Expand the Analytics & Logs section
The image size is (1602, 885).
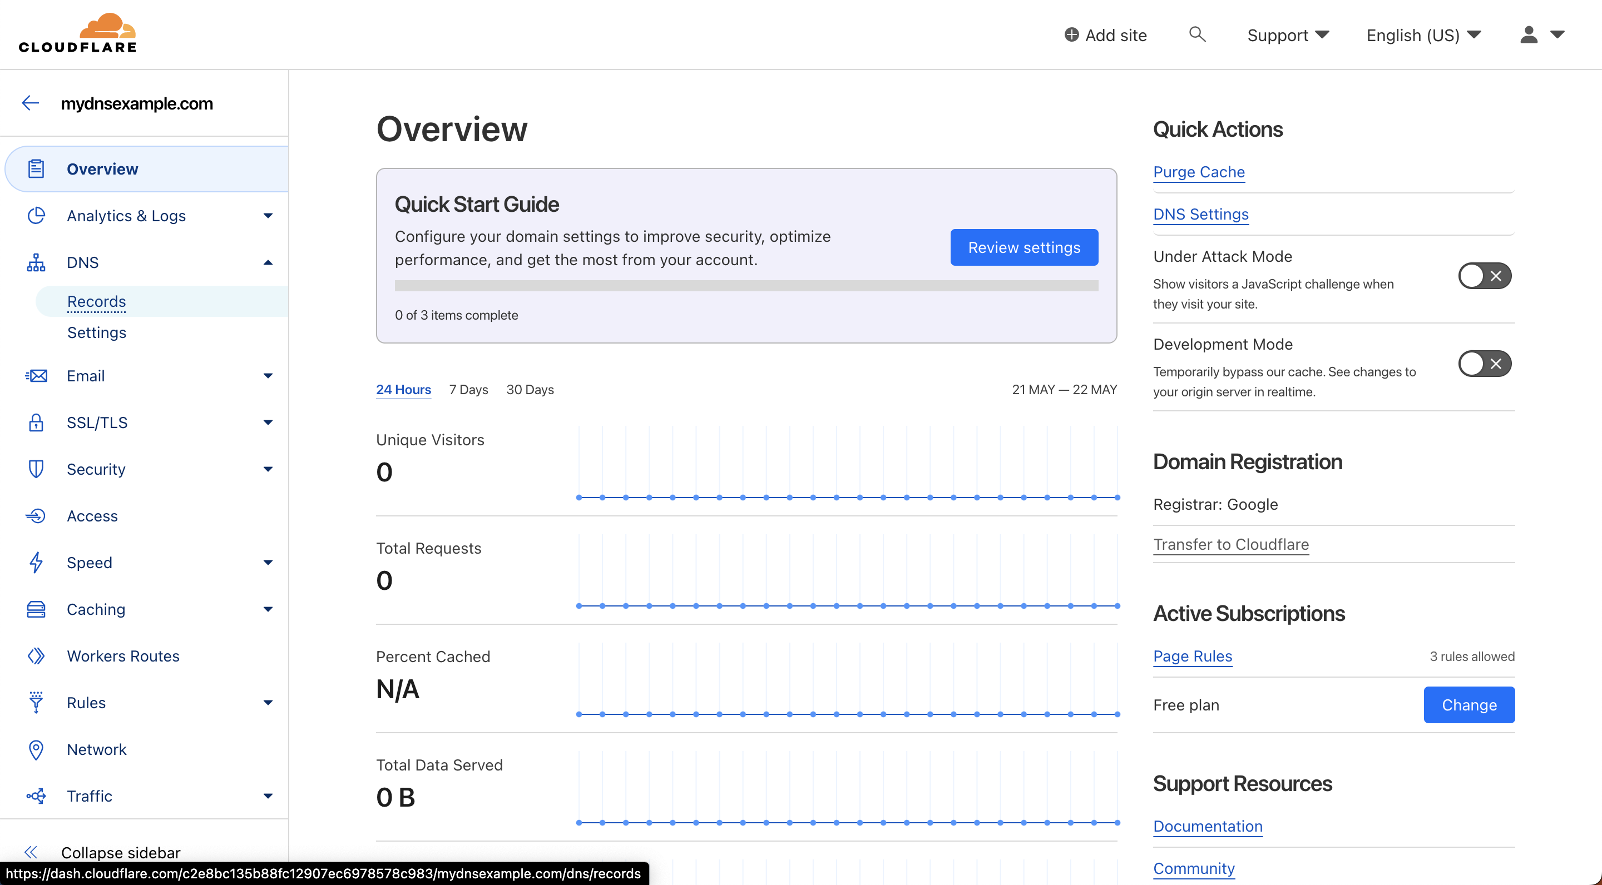(x=268, y=216)
